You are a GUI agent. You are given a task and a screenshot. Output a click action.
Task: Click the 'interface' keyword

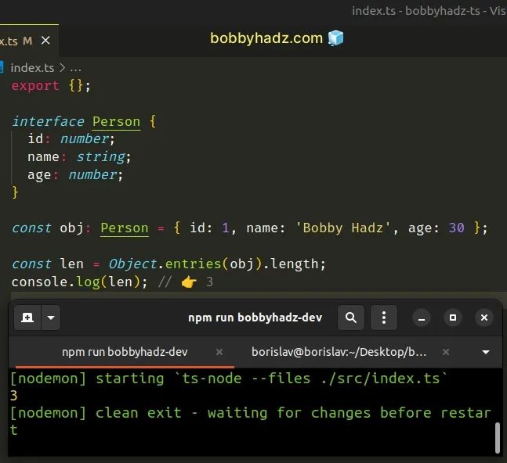48,122
